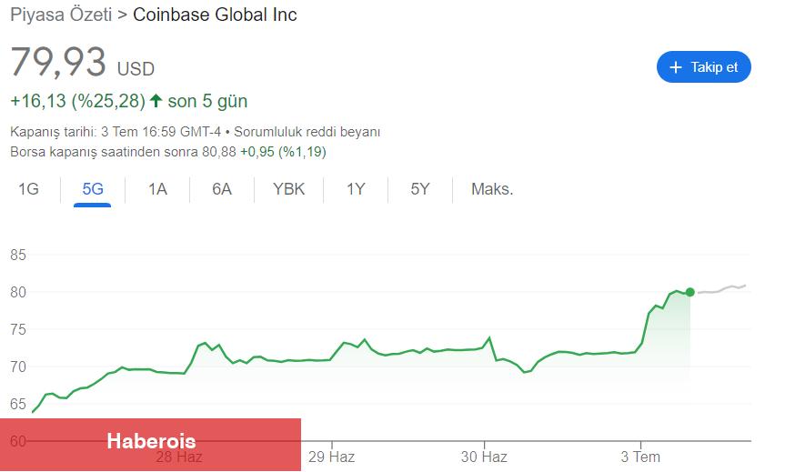Click the USD currency label
The width and height of the screenshot is (795, 472).
pos(136,69)
